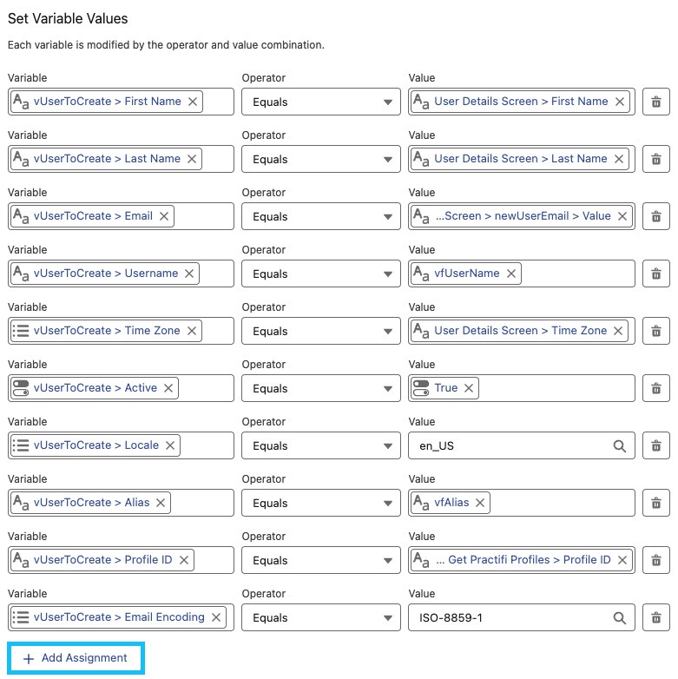Screen dimensions: 678x679
Task: Click Add Assignment button
Action: point(76,658)
